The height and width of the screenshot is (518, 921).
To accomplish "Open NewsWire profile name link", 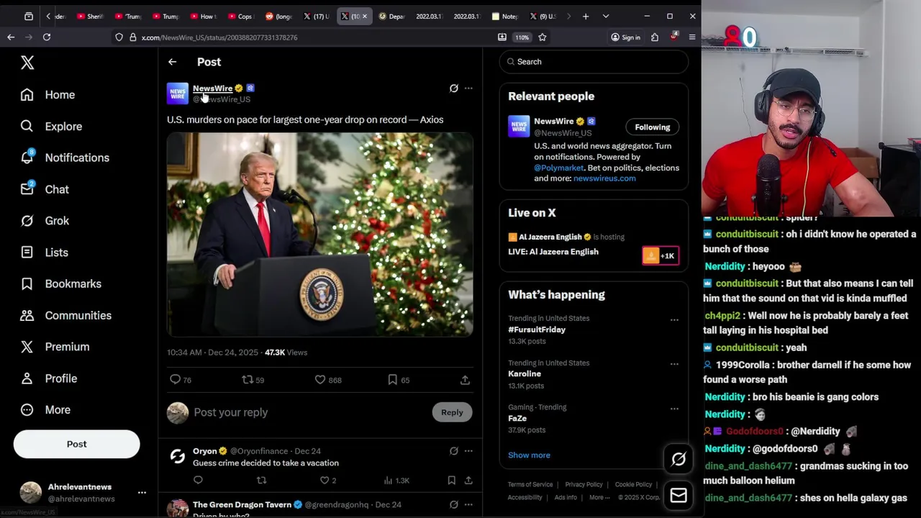I will click(212, 88).
